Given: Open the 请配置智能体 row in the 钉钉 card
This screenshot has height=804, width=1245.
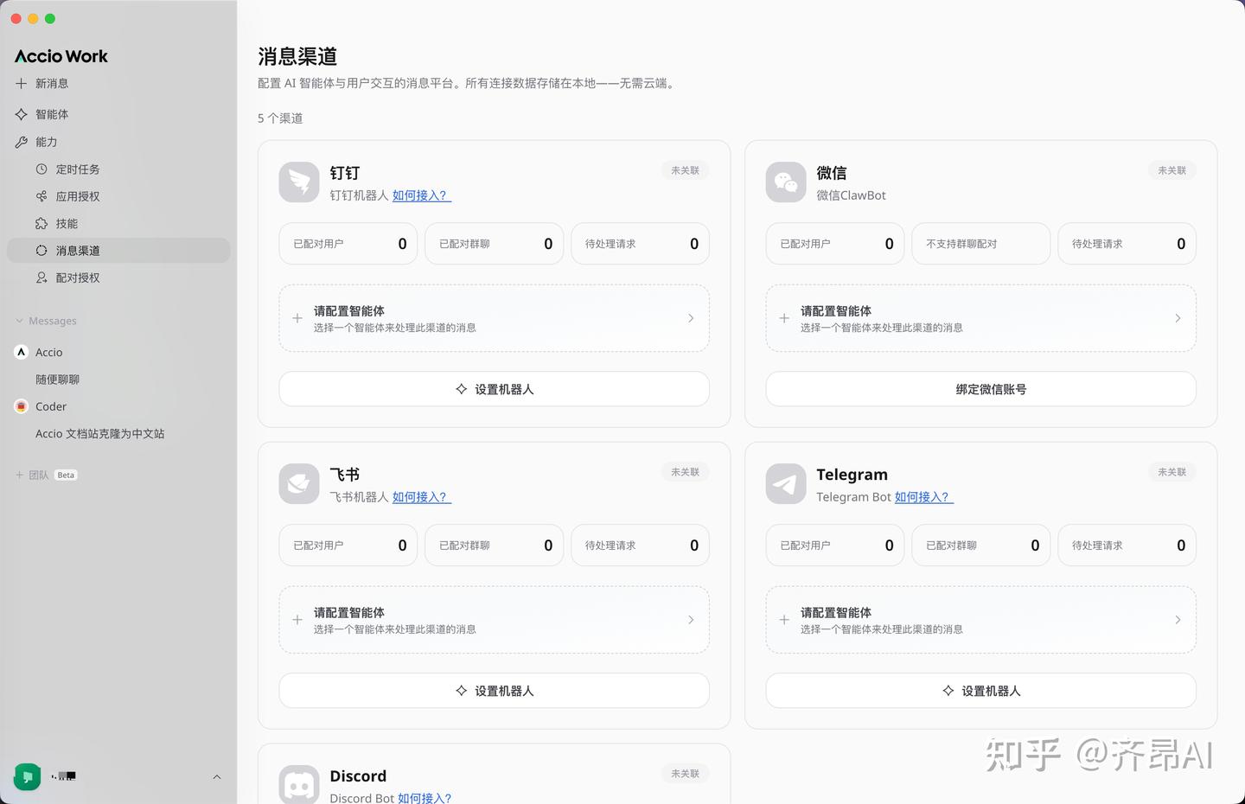Looking at the screenshot, I should coord(495,318).
